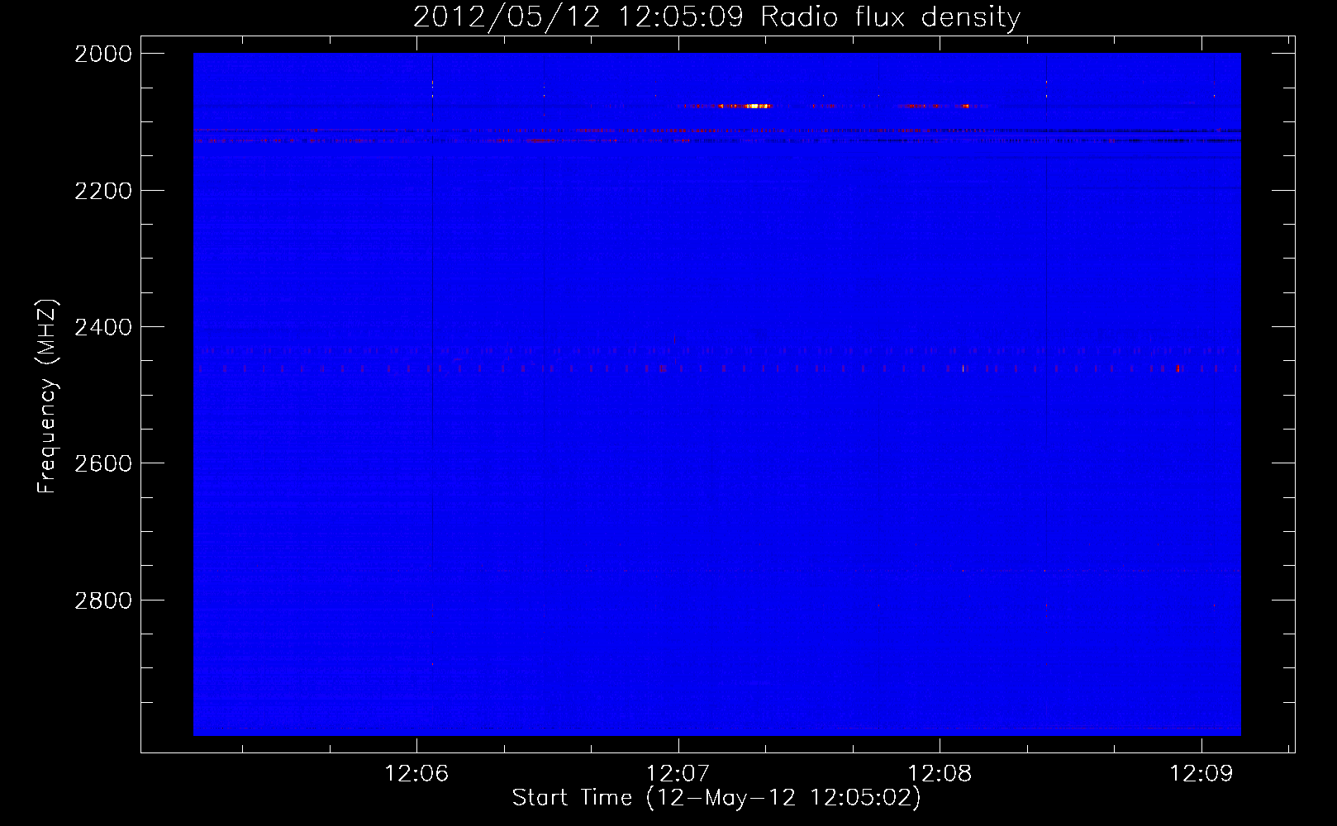Image resolution: width=1337 pixels, height=826 pixels.
Task: Click the 2600 frequency tick label
Action: click(x=103, y=463)
